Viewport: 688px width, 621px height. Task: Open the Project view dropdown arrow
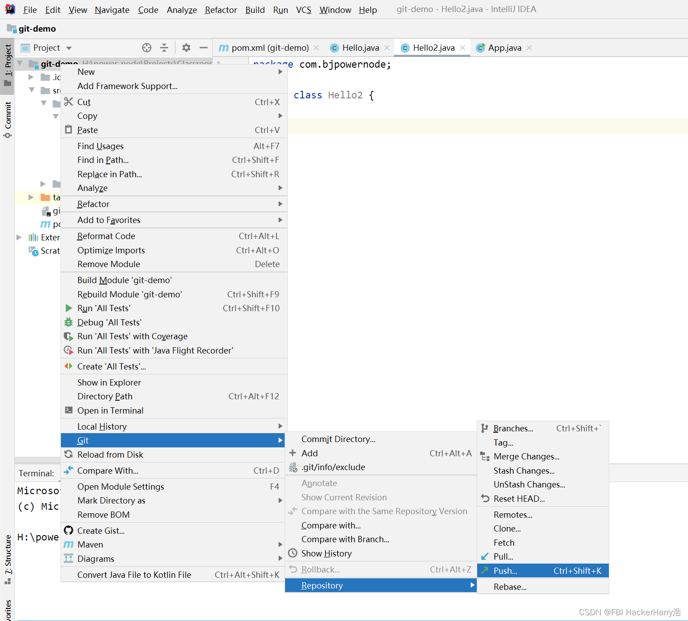pos(69,48)
